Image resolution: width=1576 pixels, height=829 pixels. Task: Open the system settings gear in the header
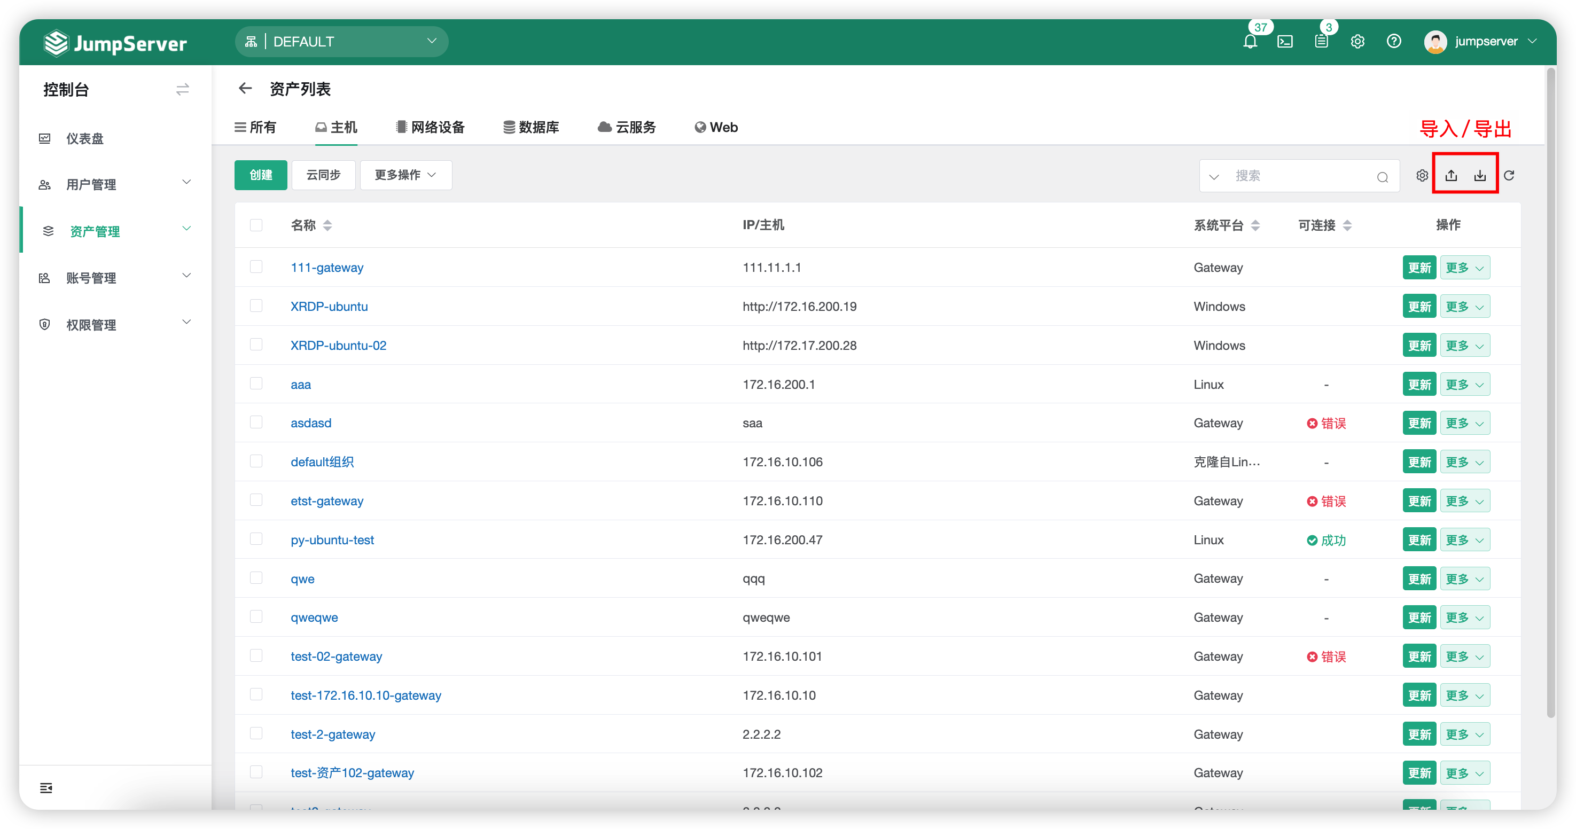[x=1357, y=42]
